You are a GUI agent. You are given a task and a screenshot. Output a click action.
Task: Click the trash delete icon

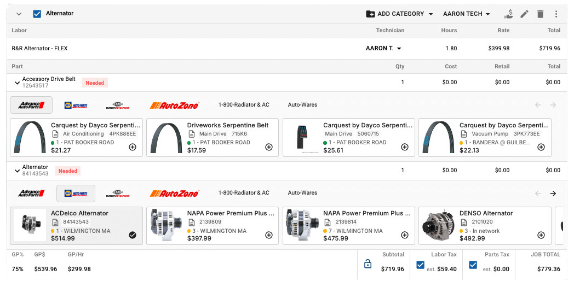541,14
